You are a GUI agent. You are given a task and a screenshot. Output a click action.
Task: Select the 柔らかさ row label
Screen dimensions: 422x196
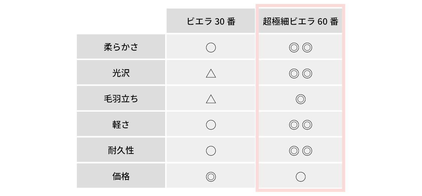click(x=121, y=47)
